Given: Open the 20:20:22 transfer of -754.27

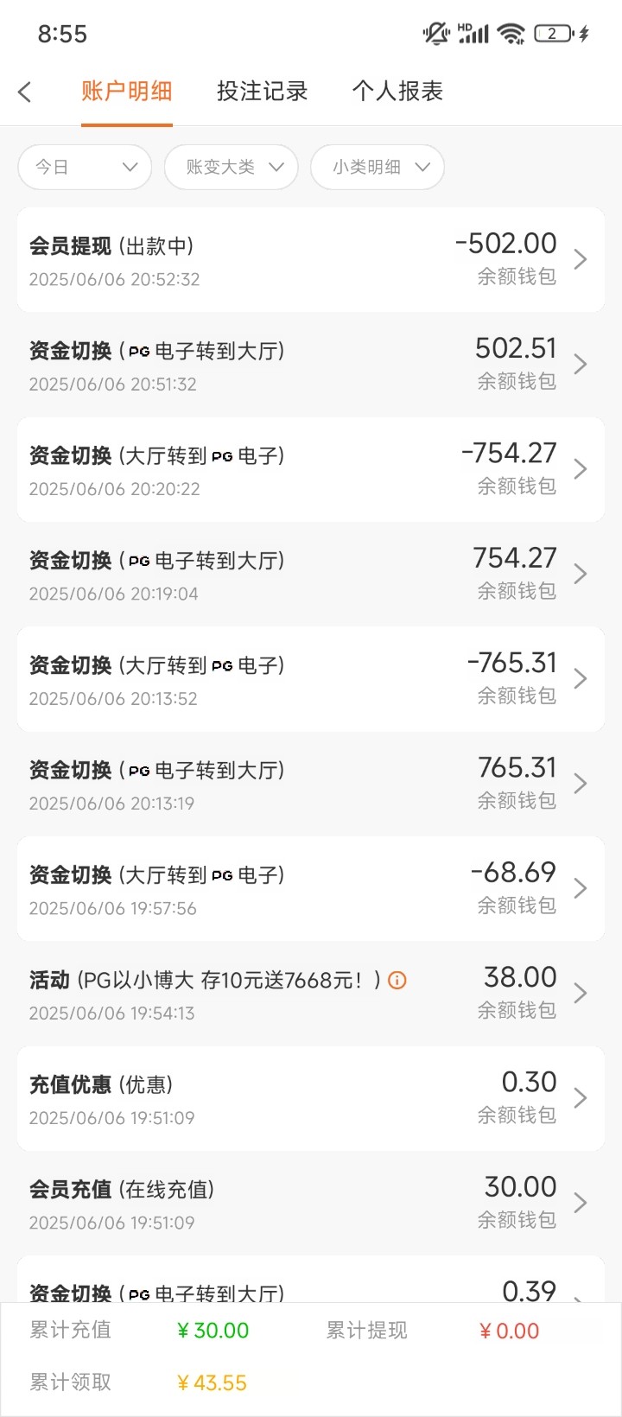Looking at the screenshot, I should coord(309,469).
